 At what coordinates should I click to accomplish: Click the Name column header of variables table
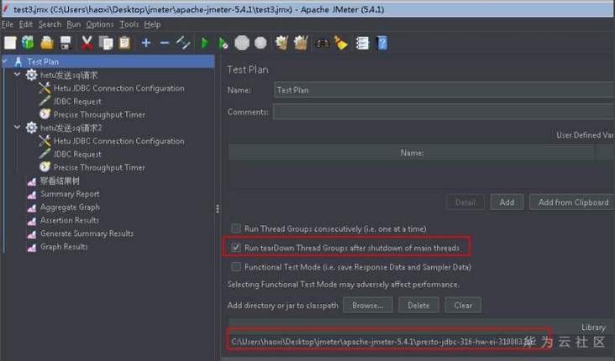pyautogui.click(x=412, y=153)
